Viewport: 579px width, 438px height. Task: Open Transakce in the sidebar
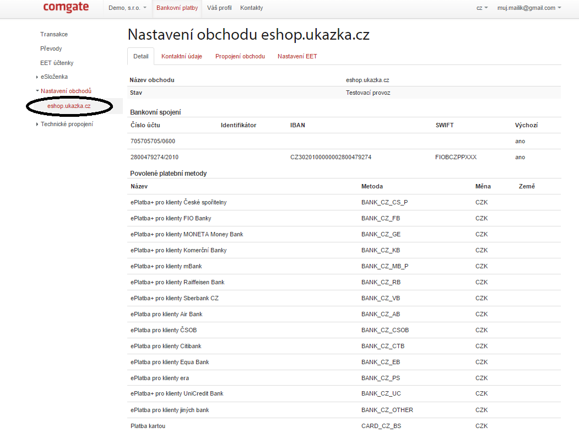54,34
